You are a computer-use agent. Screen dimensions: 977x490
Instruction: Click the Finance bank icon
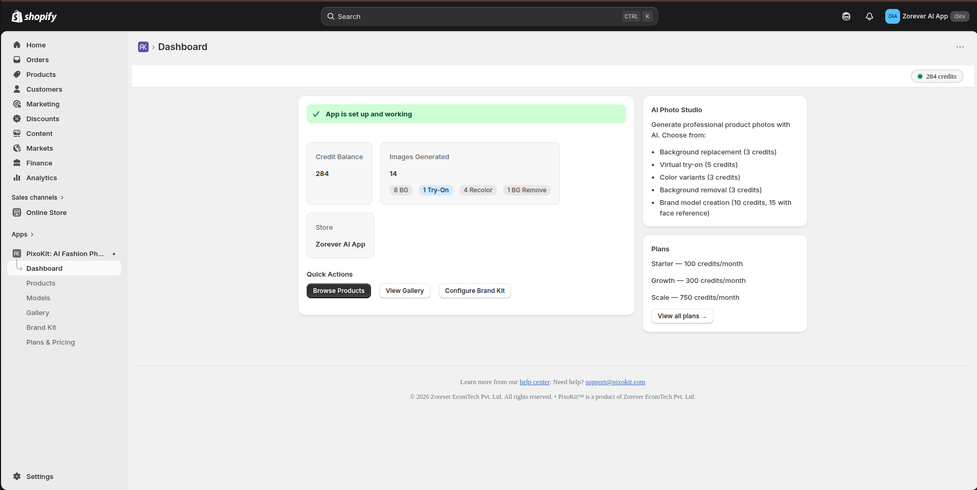[x=17, y=163]
